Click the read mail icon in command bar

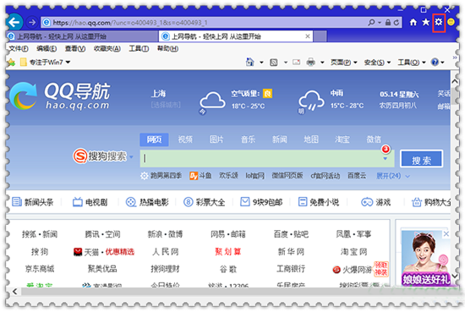pos(296,62)
